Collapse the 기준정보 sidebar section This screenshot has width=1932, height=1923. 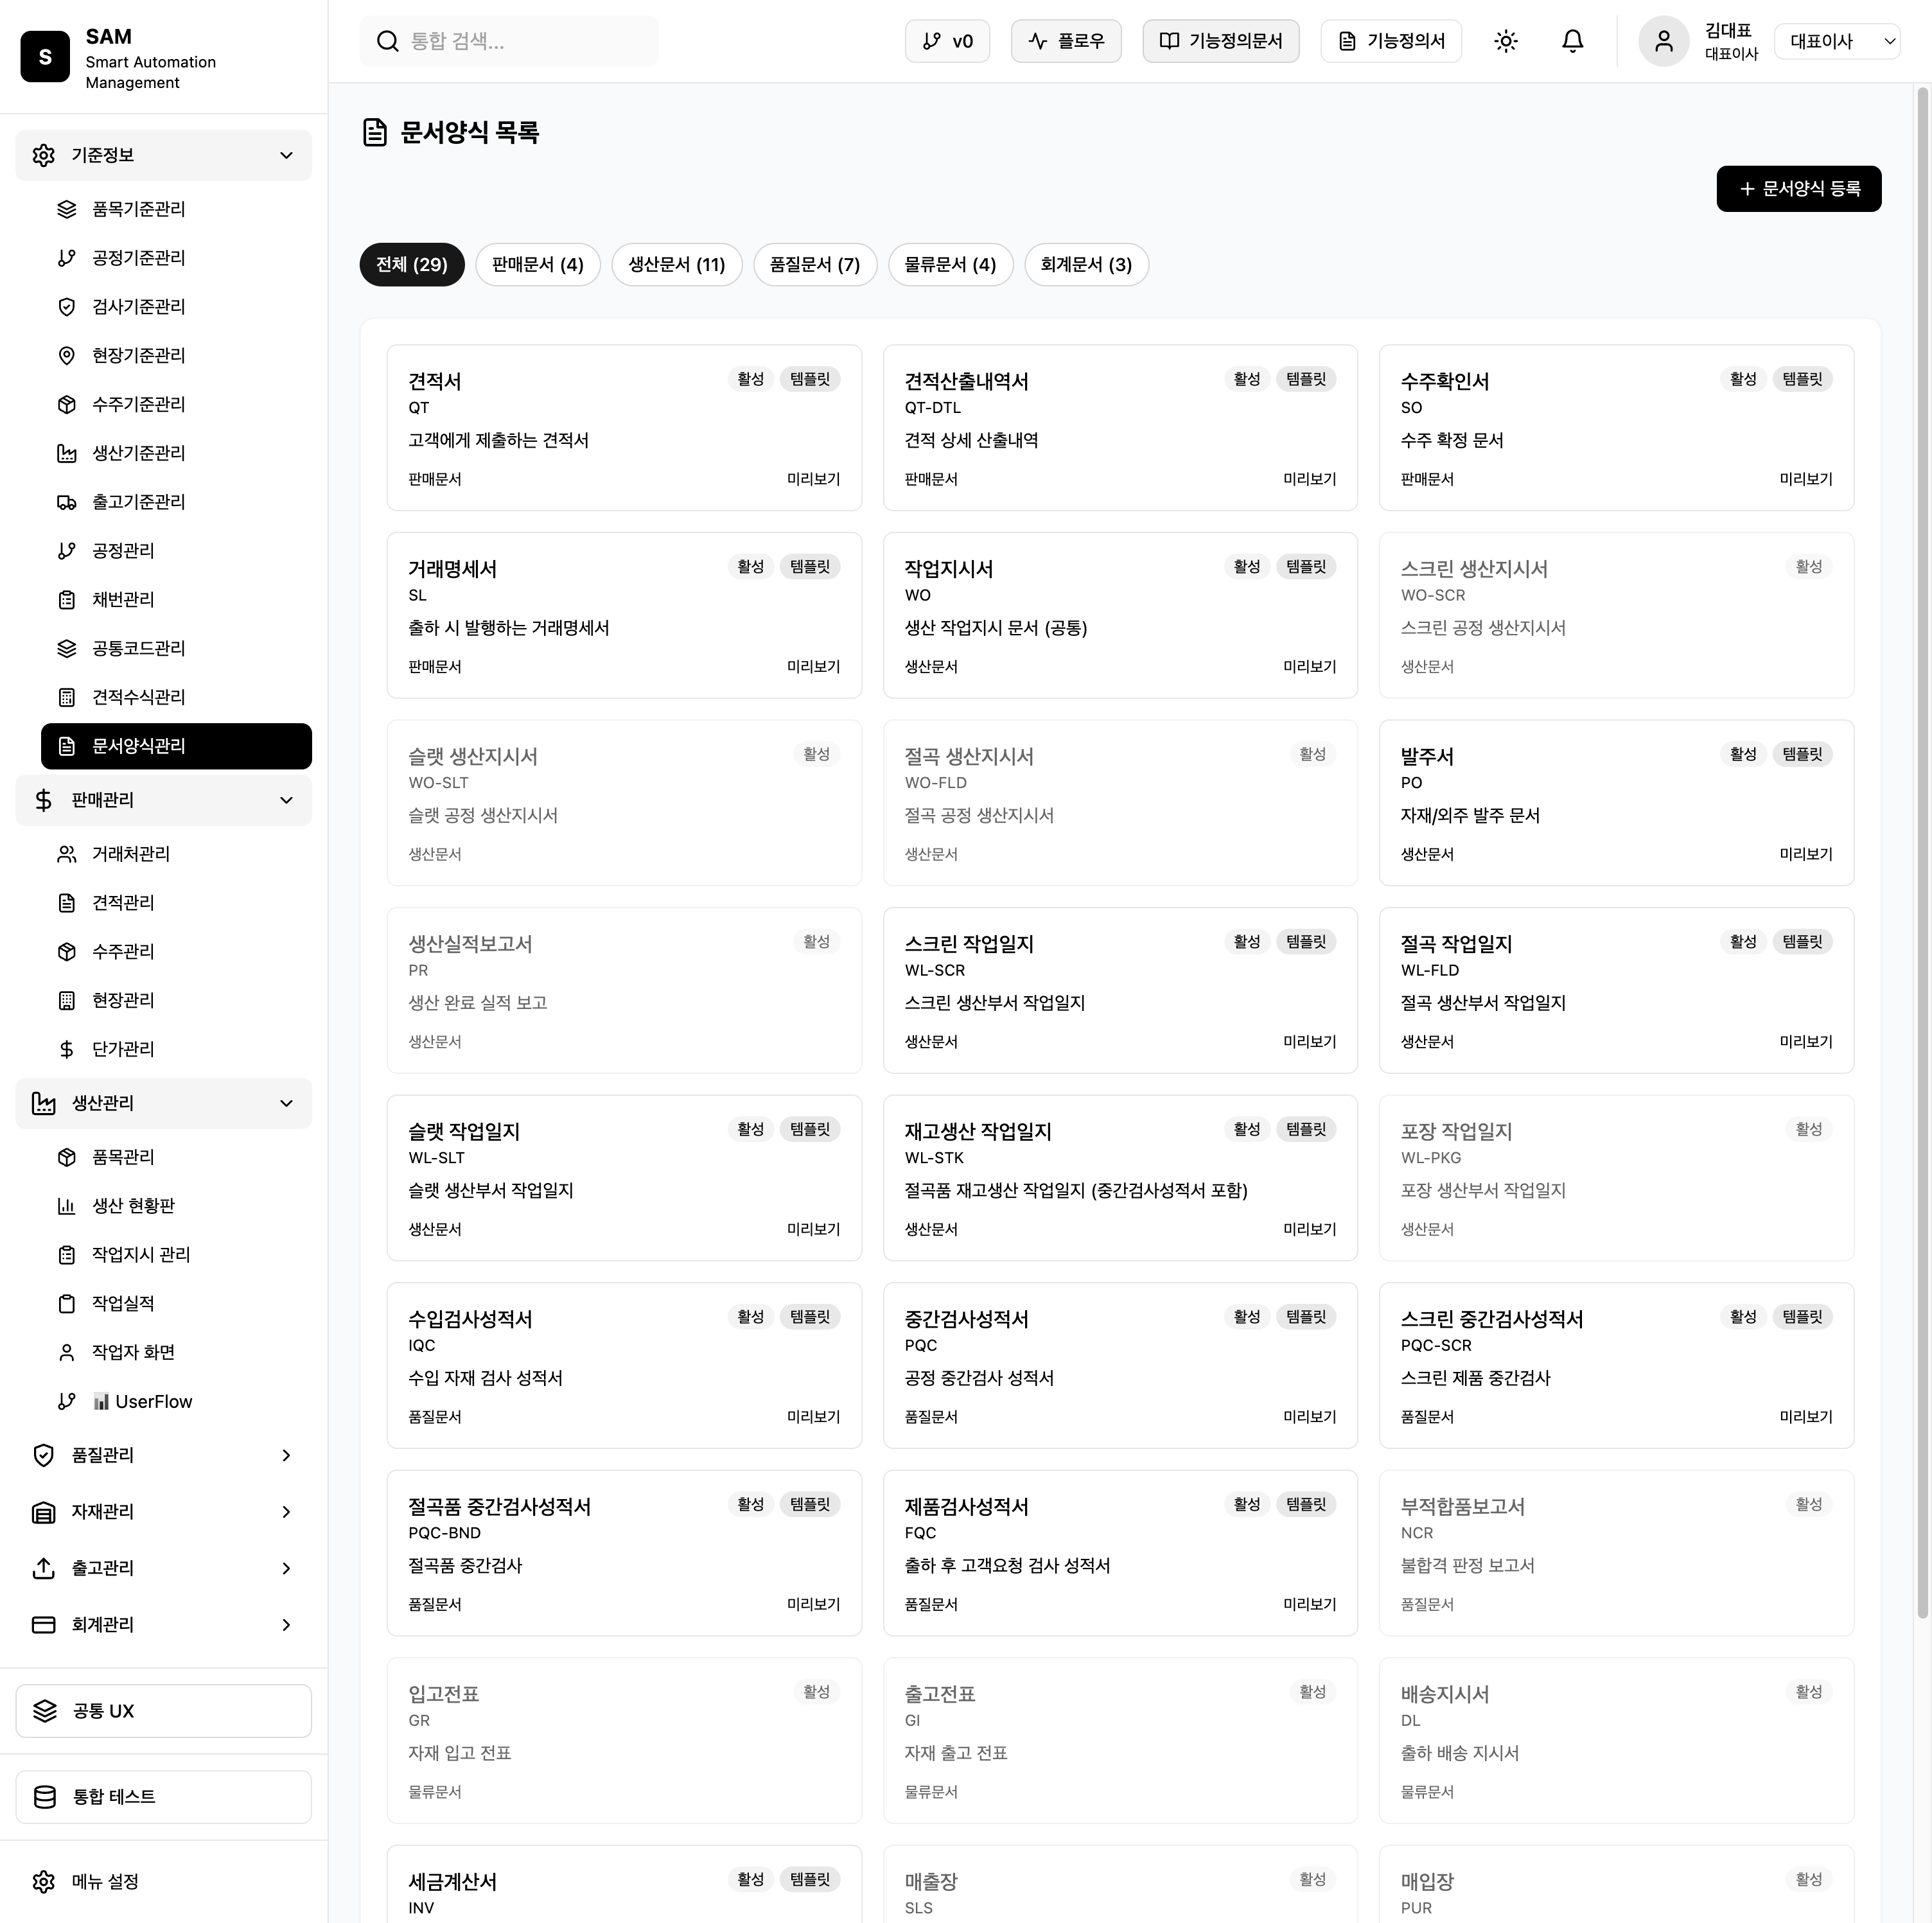coord(163,155)
